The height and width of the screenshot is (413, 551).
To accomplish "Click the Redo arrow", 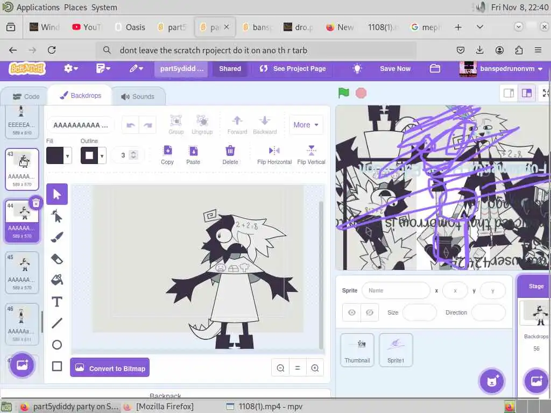I will pos(147,125).
